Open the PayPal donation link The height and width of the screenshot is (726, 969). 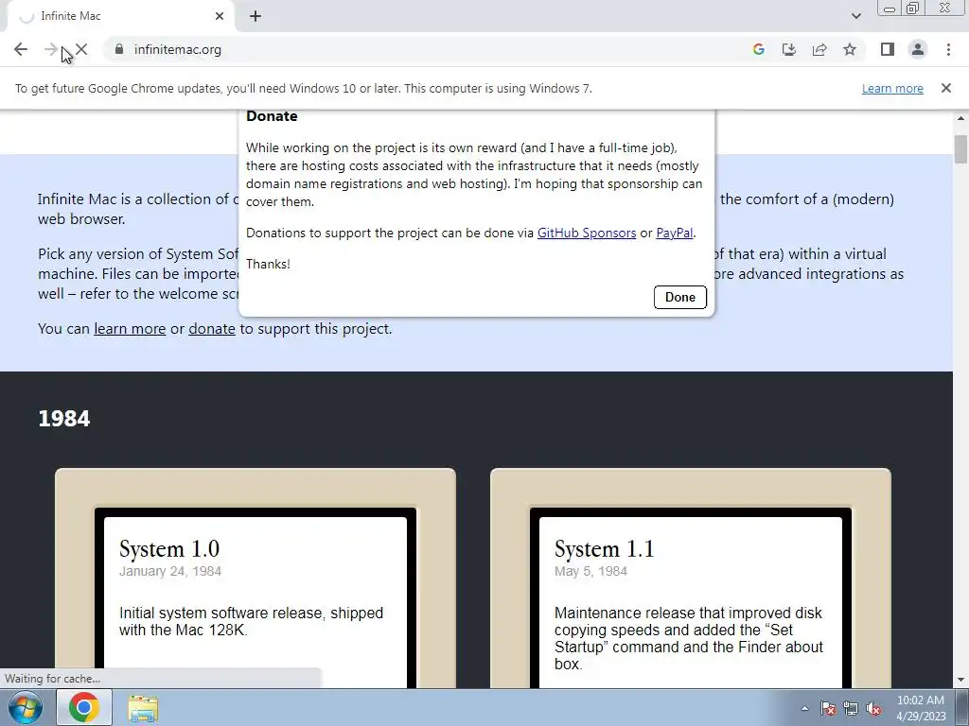pos(674,233)
